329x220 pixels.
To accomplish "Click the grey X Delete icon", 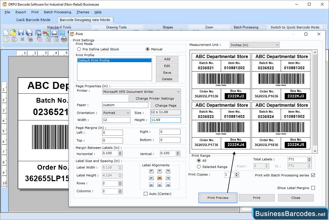I will coord(23,39).
